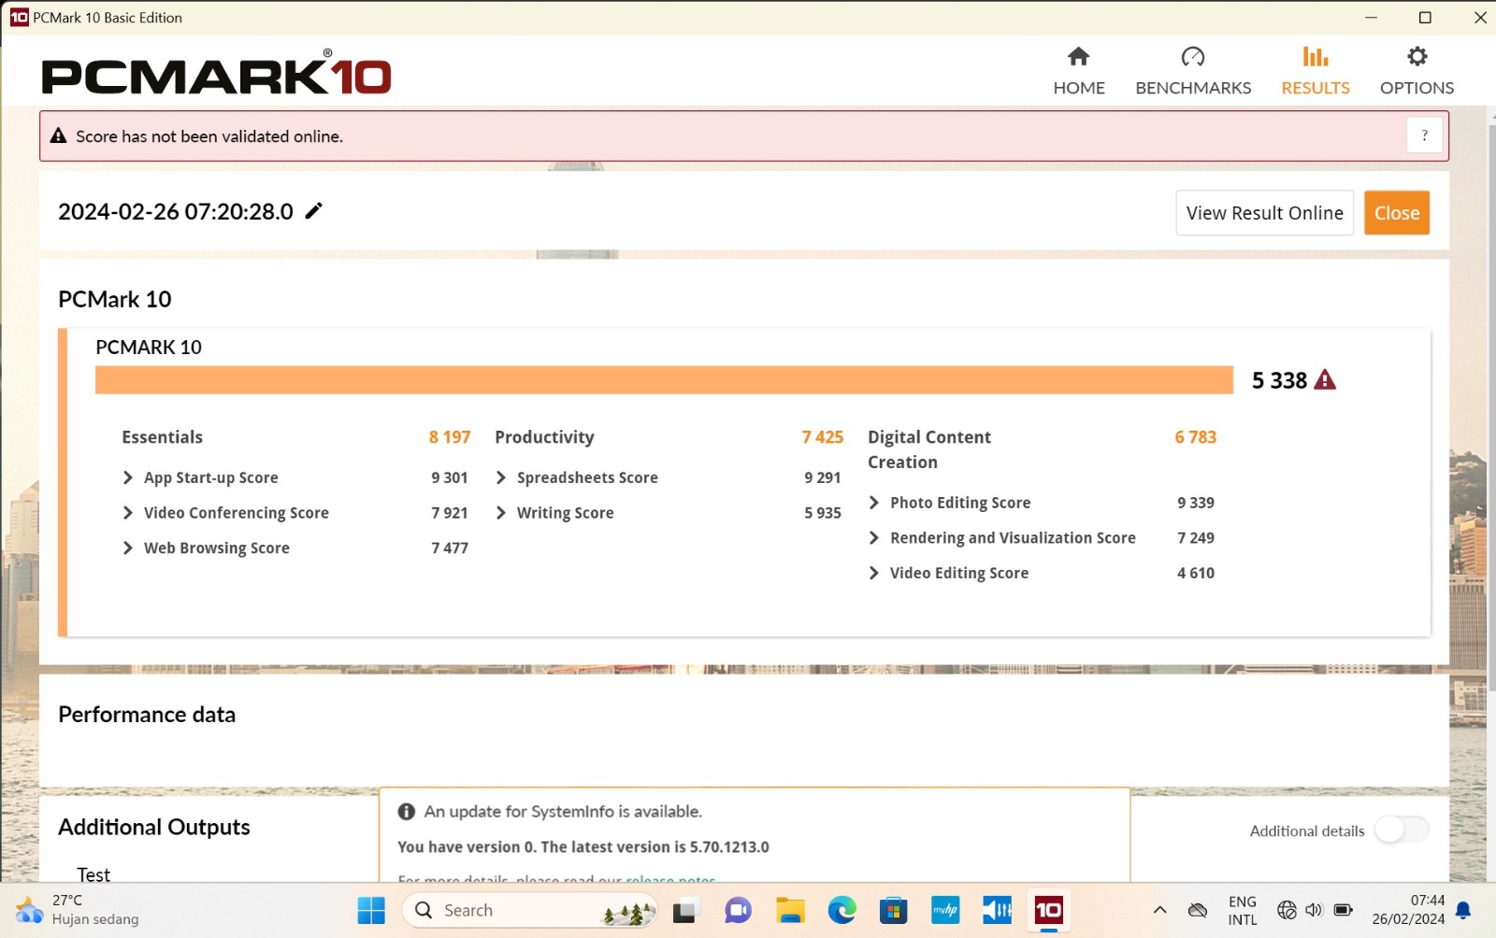The height and width of the screenshot is (938, 1496).
Task: Click the result date 2024-02-26 07:20:28.0
Action: point(176,212)
